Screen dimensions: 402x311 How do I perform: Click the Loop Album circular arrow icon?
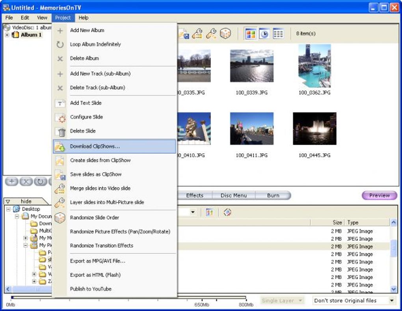pos(60,44)
